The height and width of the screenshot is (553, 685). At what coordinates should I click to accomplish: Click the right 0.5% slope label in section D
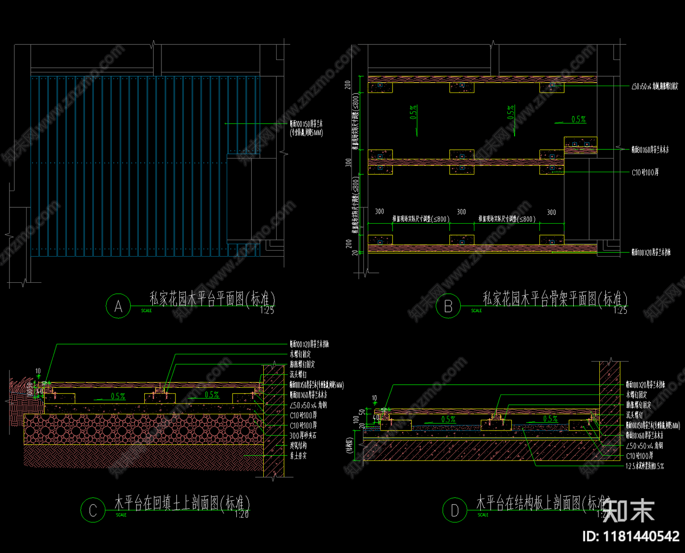(x=550, y=418)
